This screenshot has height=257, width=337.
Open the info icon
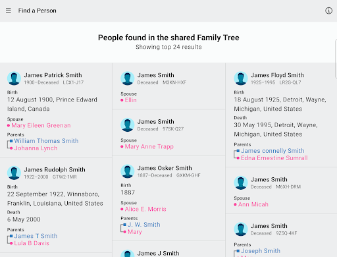pos(328,11)
